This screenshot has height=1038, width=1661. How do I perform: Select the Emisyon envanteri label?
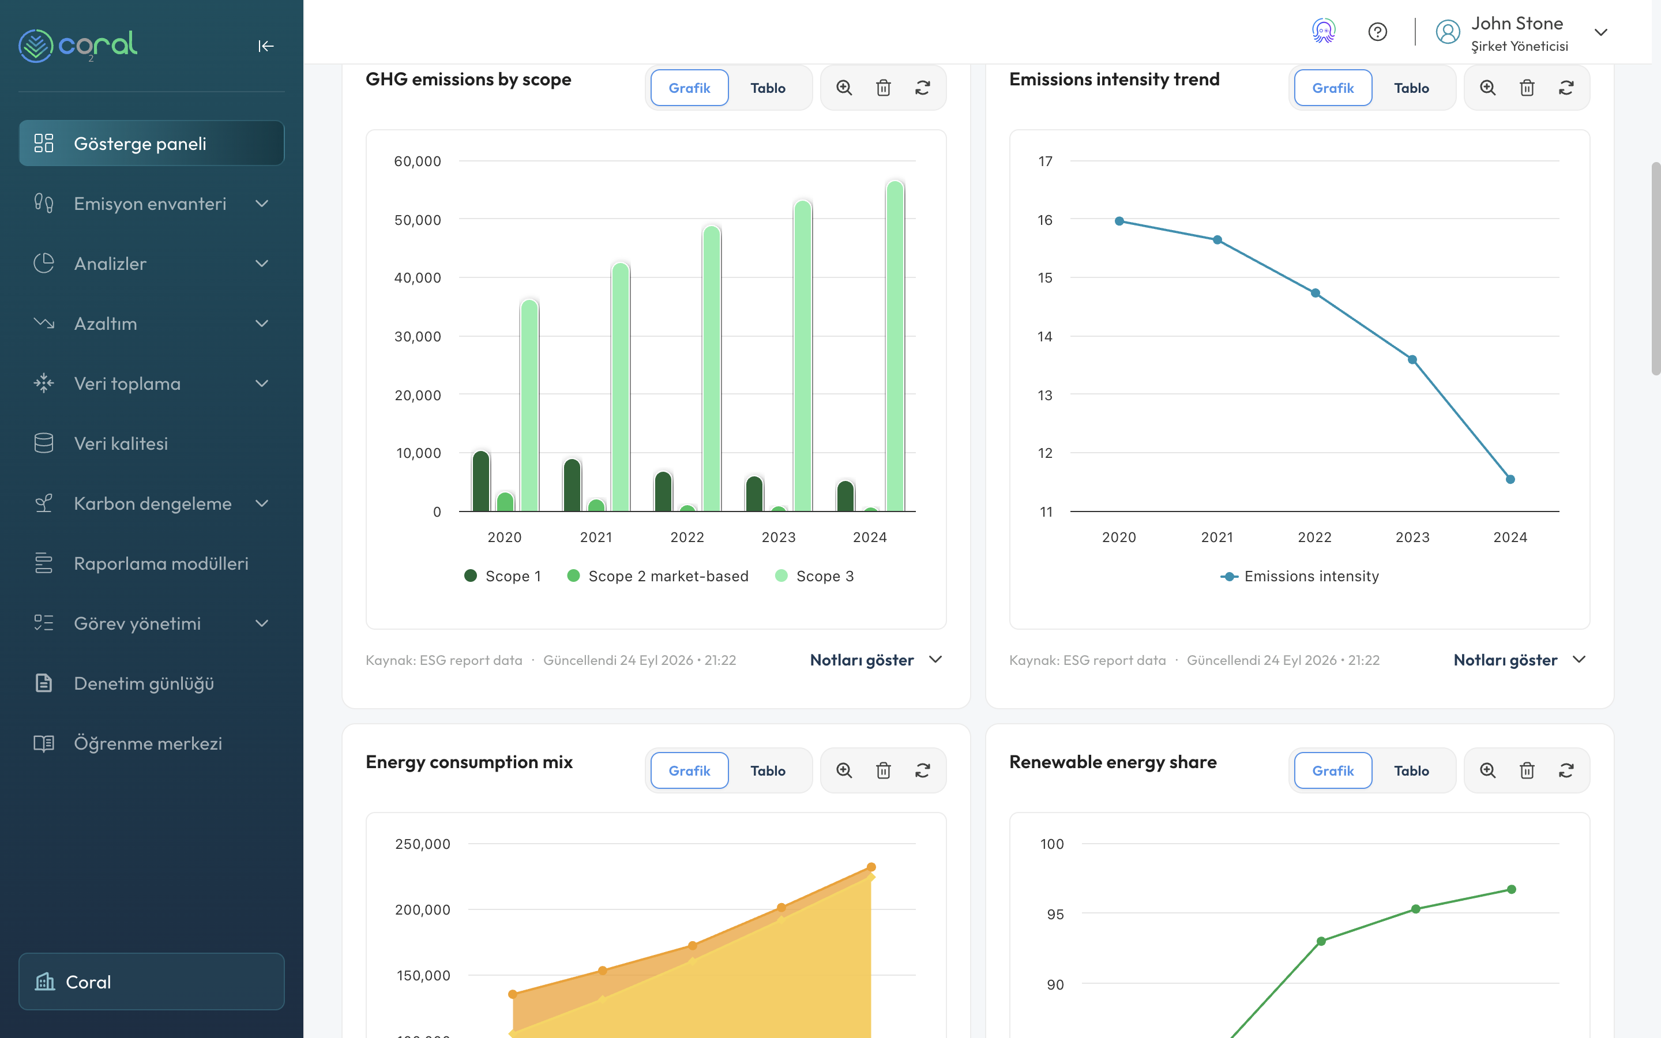151,204
